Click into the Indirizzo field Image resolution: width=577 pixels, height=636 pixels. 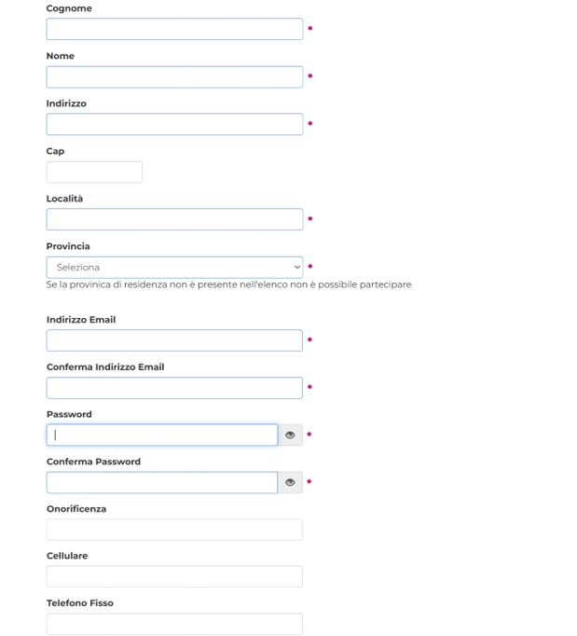(174, 124)
